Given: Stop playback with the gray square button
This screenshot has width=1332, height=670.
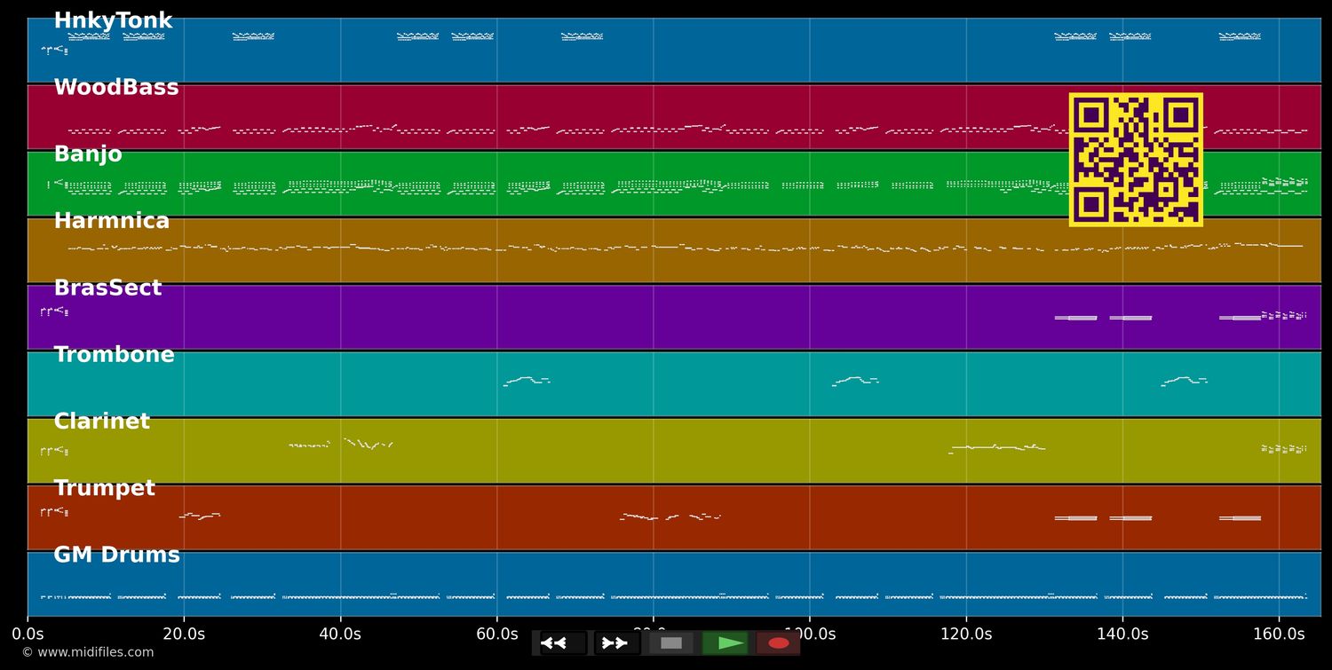Looking at the screenshot, I should [671, 643].
